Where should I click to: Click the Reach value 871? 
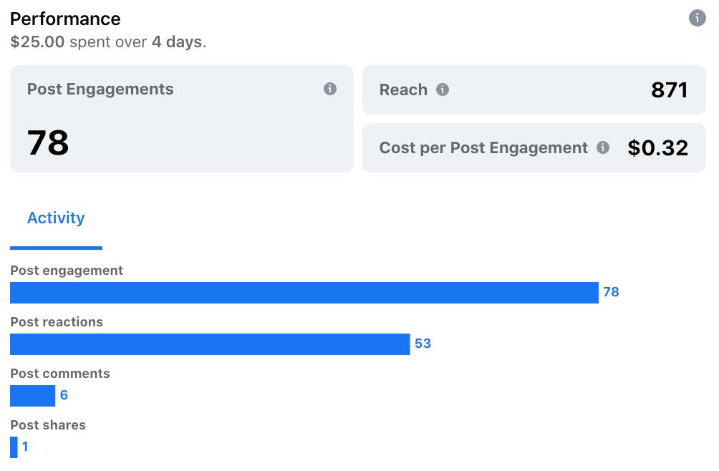point(669,90)
